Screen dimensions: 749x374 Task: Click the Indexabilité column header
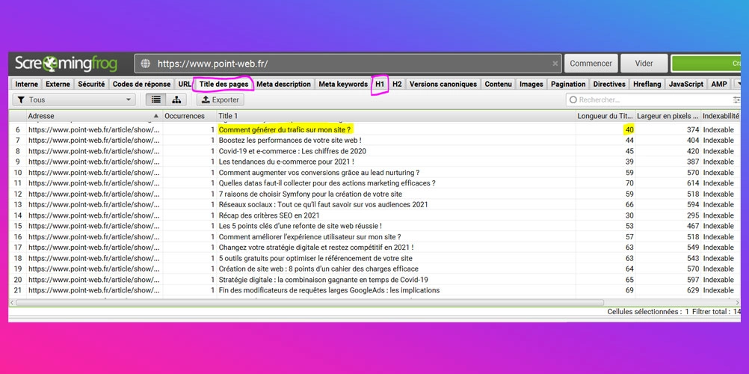coord(721,116)
